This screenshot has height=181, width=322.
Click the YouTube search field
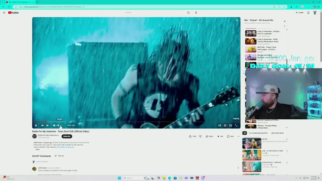(x=155, y=13)
